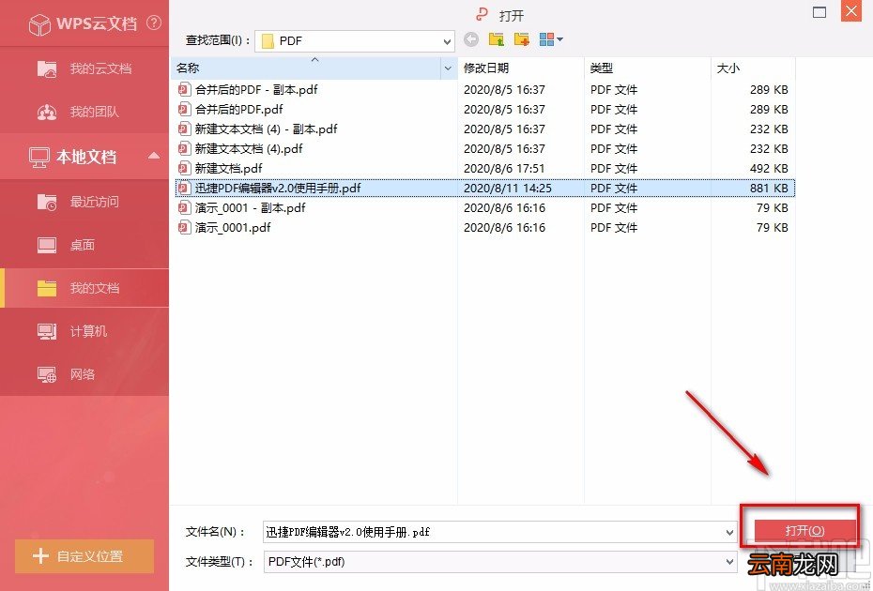Click the up one level folder icon
The image size is (873, 591).
click(496, 39)
